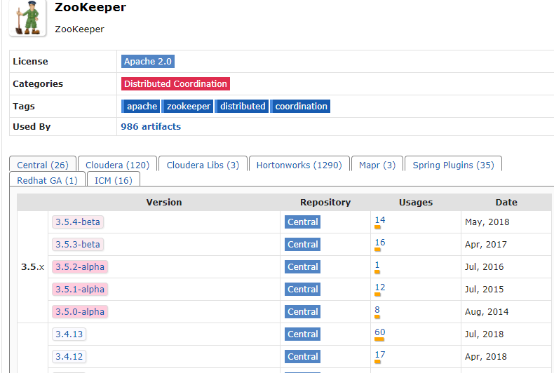Click the Central badge in 3.5.1-alpha row
Screen dimensions: 554x373
tap(302, 289)
